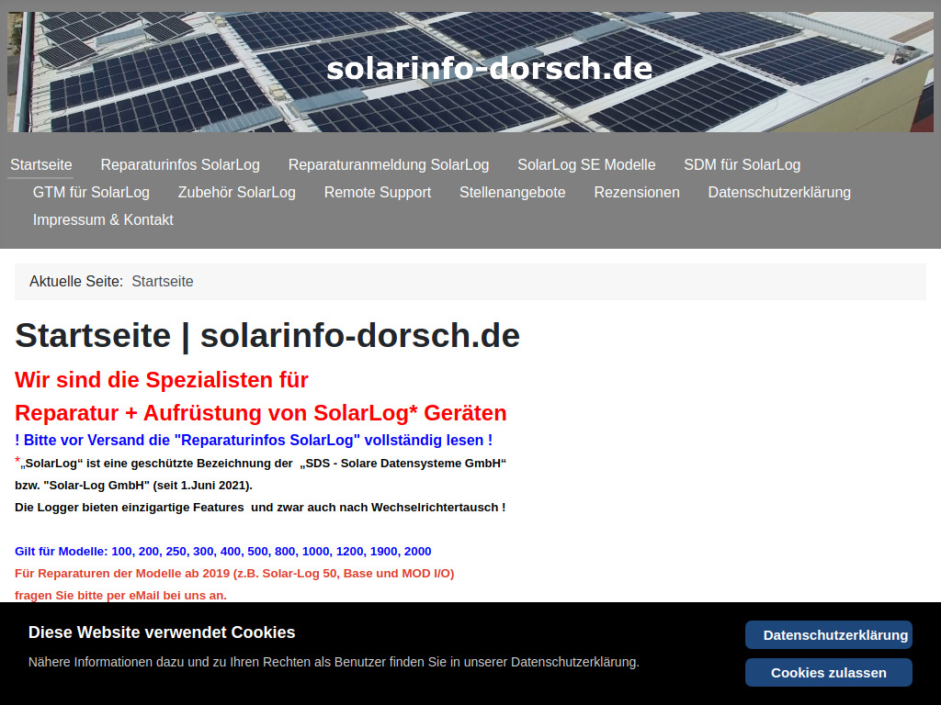
Task: Go to GTM für SolarLog
Action: 91,193
